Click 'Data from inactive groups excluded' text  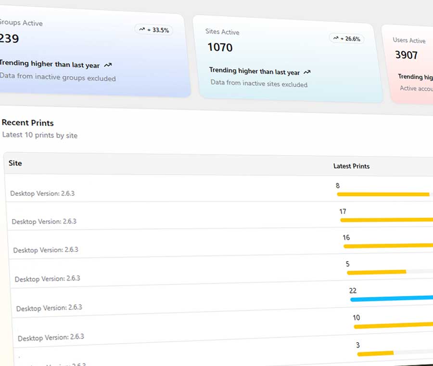[x=57, y=77]
